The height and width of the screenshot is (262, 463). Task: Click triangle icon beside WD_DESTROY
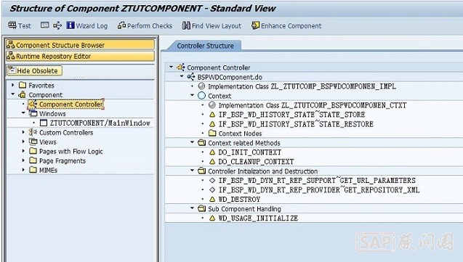[x=212, y=200]
